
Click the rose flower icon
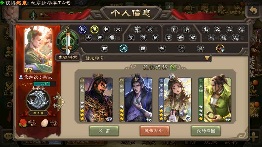coord(23,123)
